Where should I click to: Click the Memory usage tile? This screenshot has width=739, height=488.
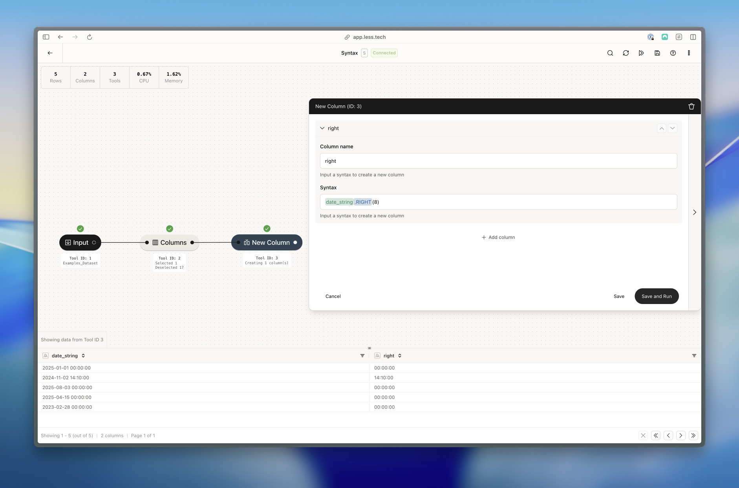tap(174, 77)
